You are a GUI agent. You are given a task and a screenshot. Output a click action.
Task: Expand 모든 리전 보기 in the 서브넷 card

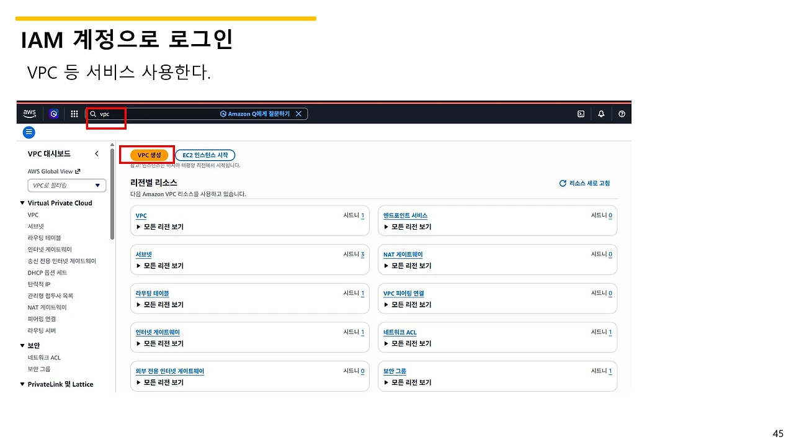click(x=160, y=266)
